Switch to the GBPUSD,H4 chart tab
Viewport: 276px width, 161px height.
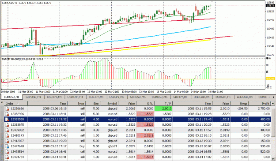click(x=33, y=97)
